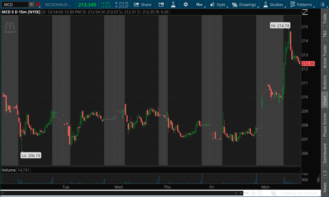This screenshot has width=329, height=197.
Task: Click the flask icon on Studies button
Action: click(x=265, y=4)
